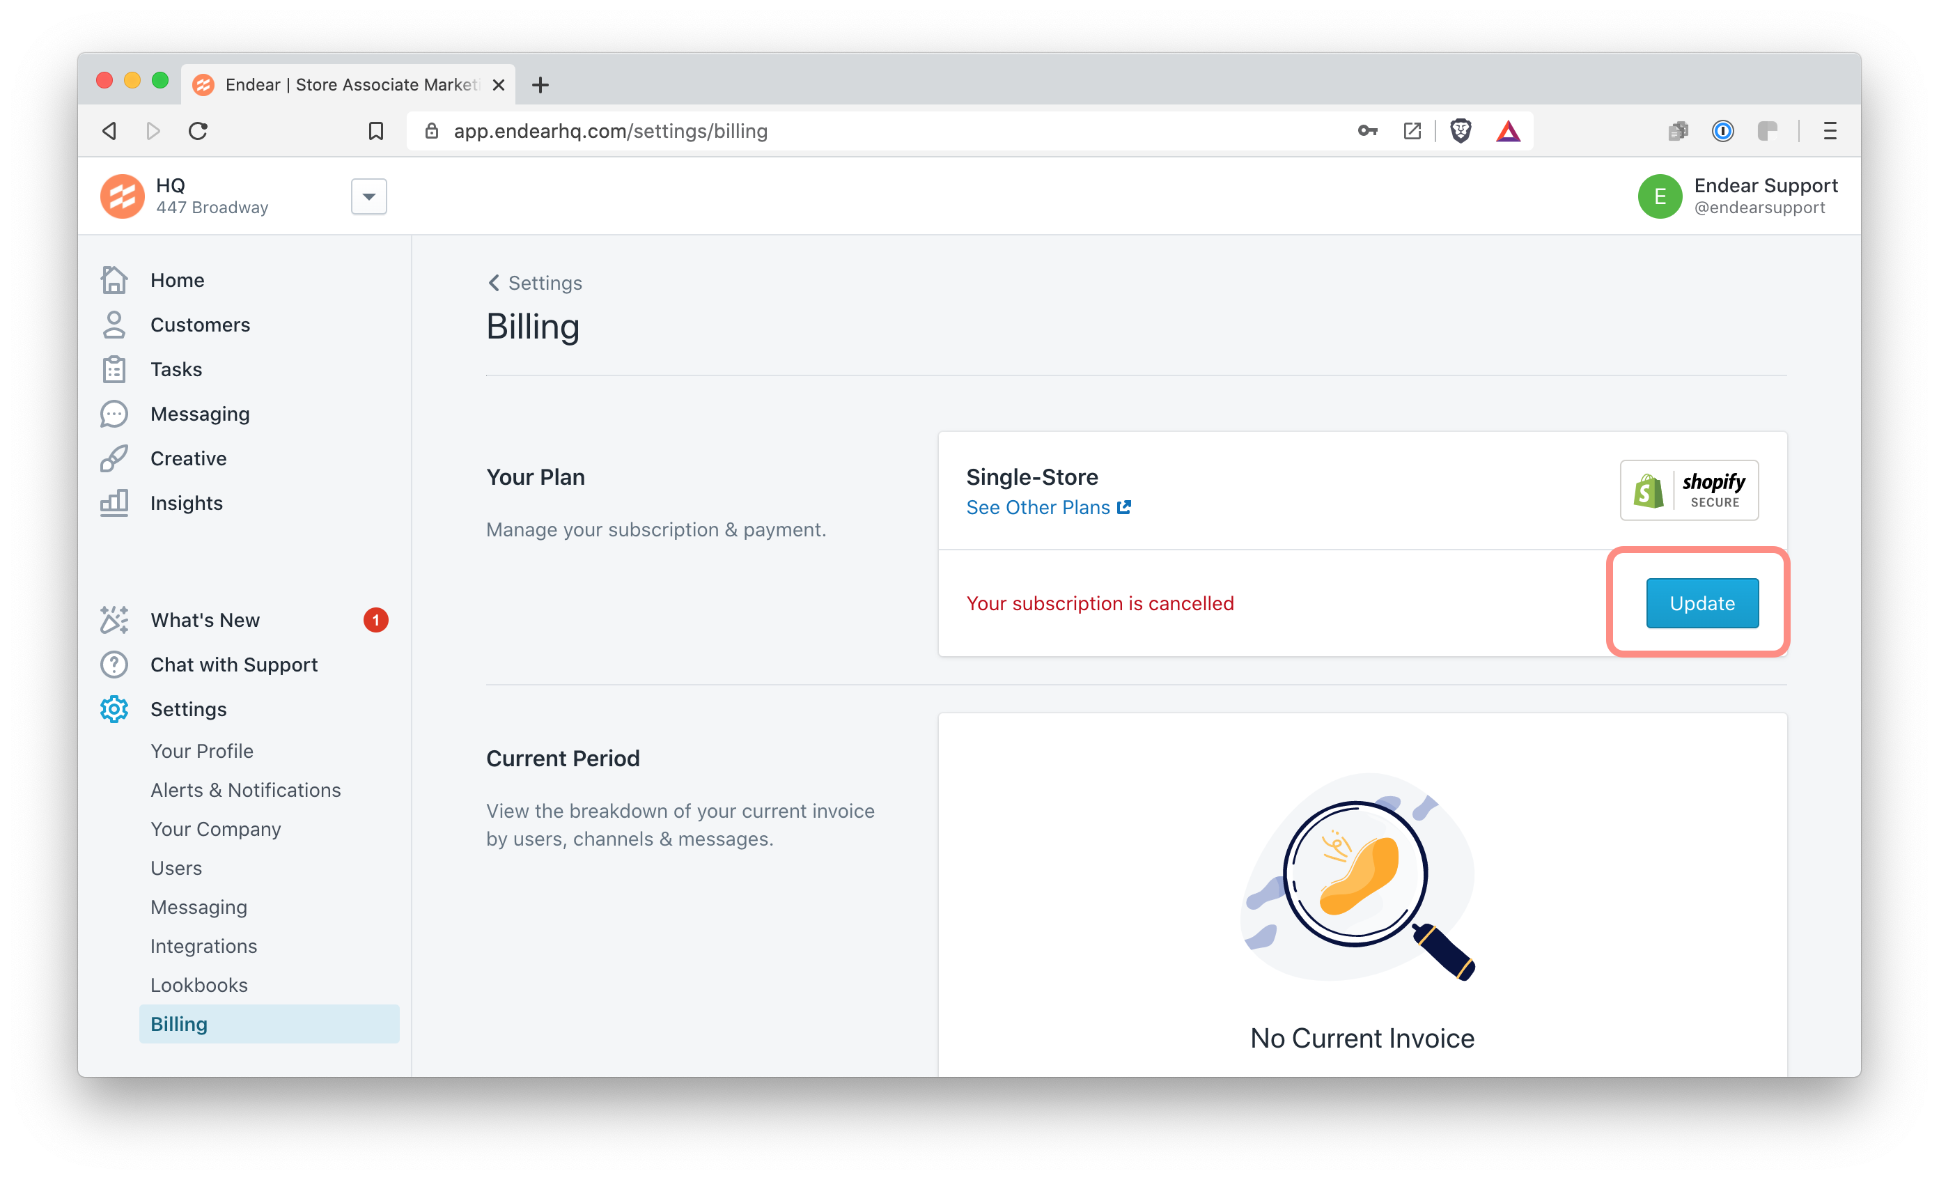The width and height of the screenshot is (1939, 1180).
Task: Select Customers in the sidebar
Action: click(201, 325)
